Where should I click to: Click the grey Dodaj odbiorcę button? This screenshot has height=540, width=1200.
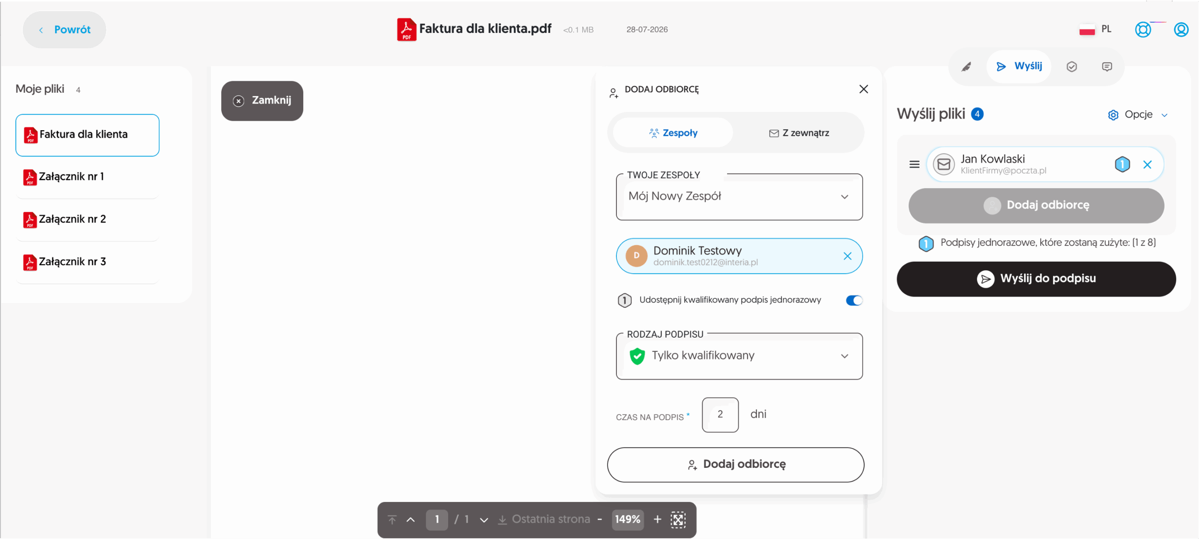(x=1036, y=206)
